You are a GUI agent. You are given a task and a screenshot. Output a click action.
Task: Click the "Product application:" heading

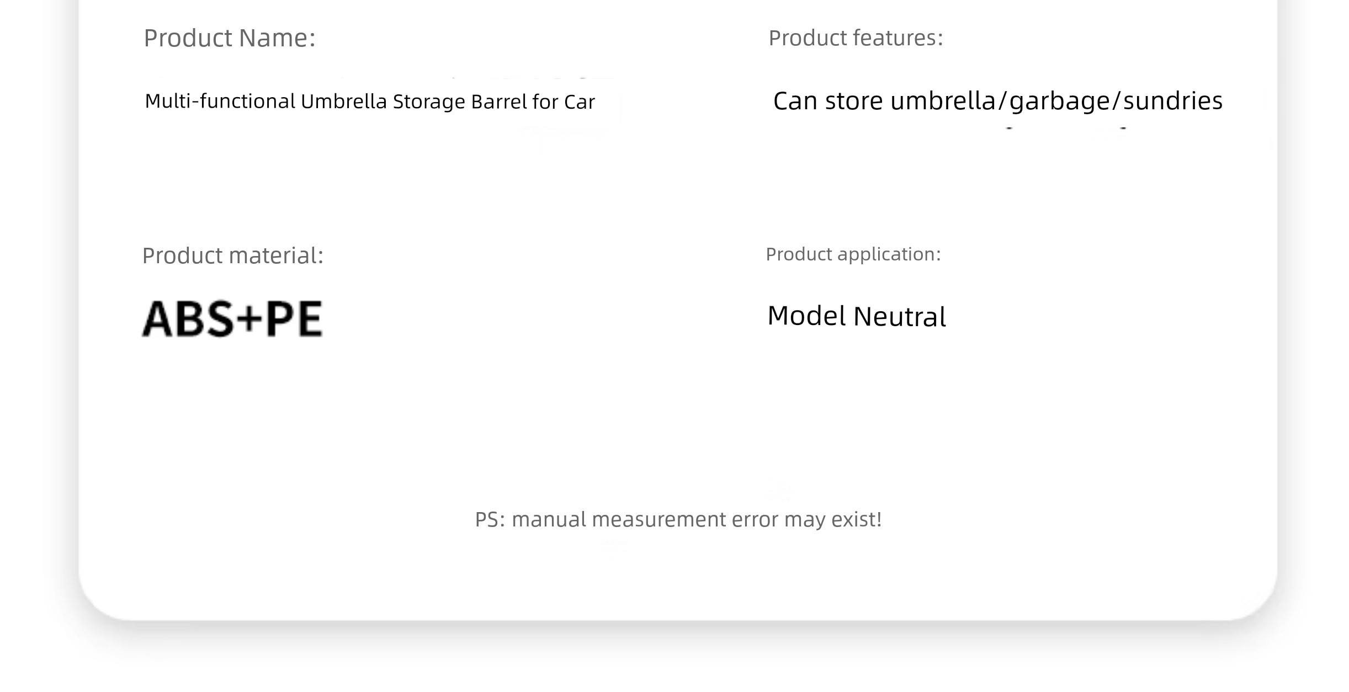[853, 254]
